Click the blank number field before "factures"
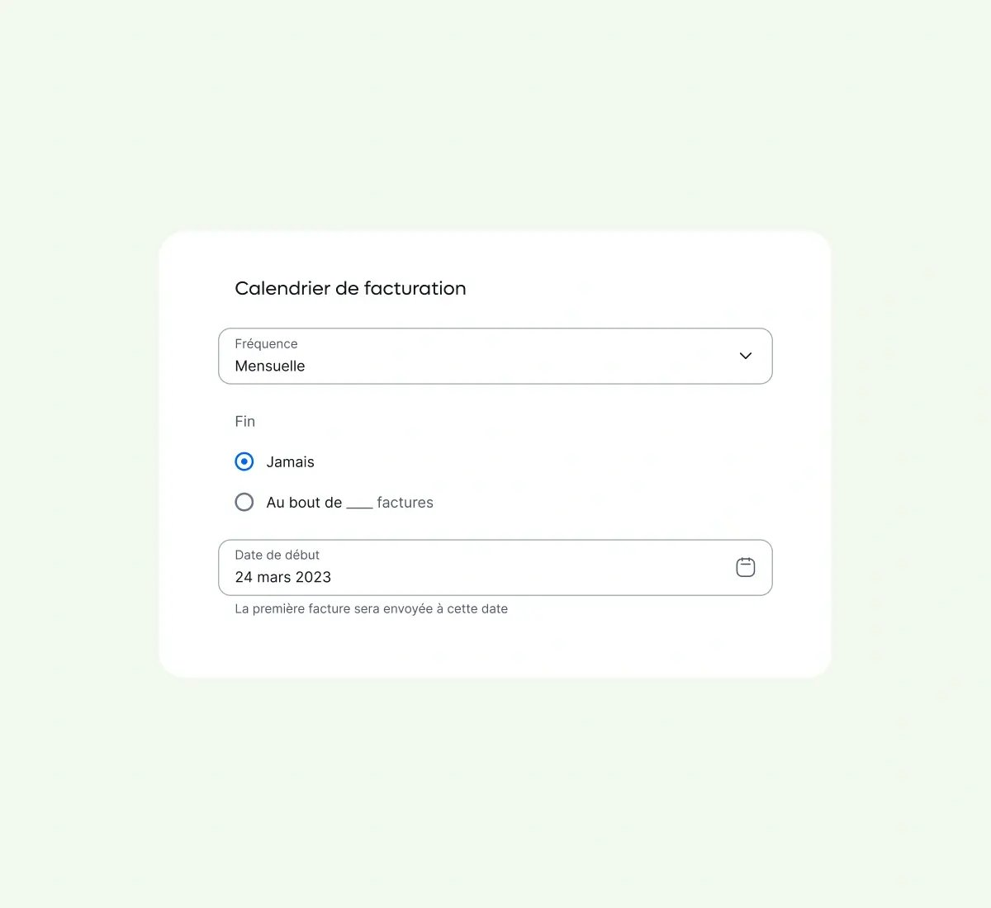991x908 pixels. point(359,503)
